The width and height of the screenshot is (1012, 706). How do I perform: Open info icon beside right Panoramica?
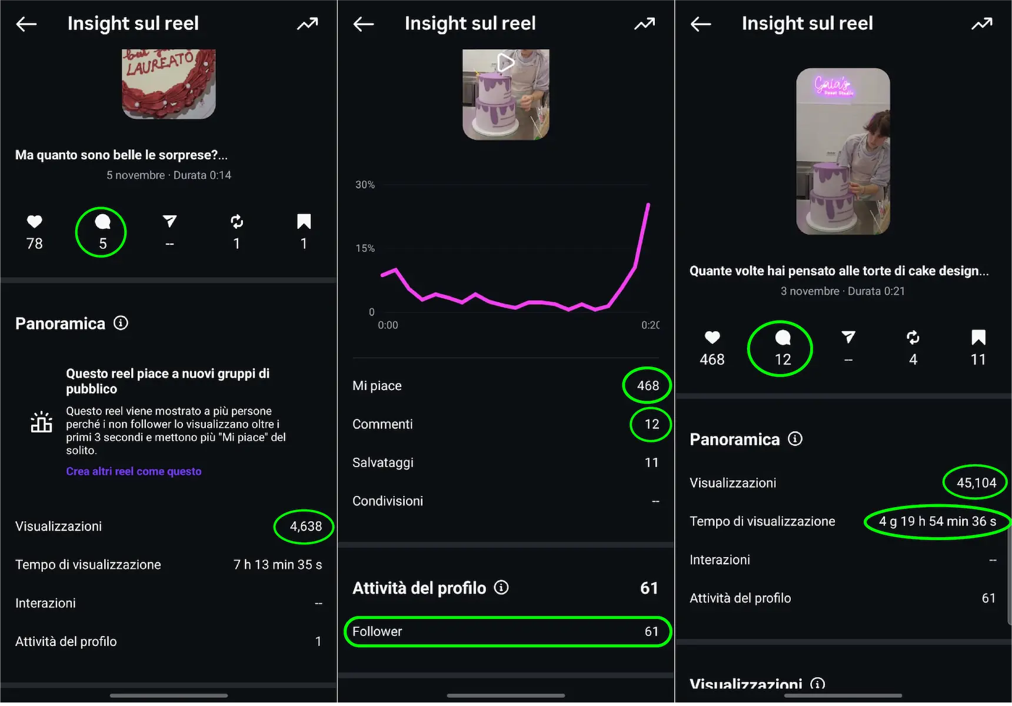click(795, 439)
